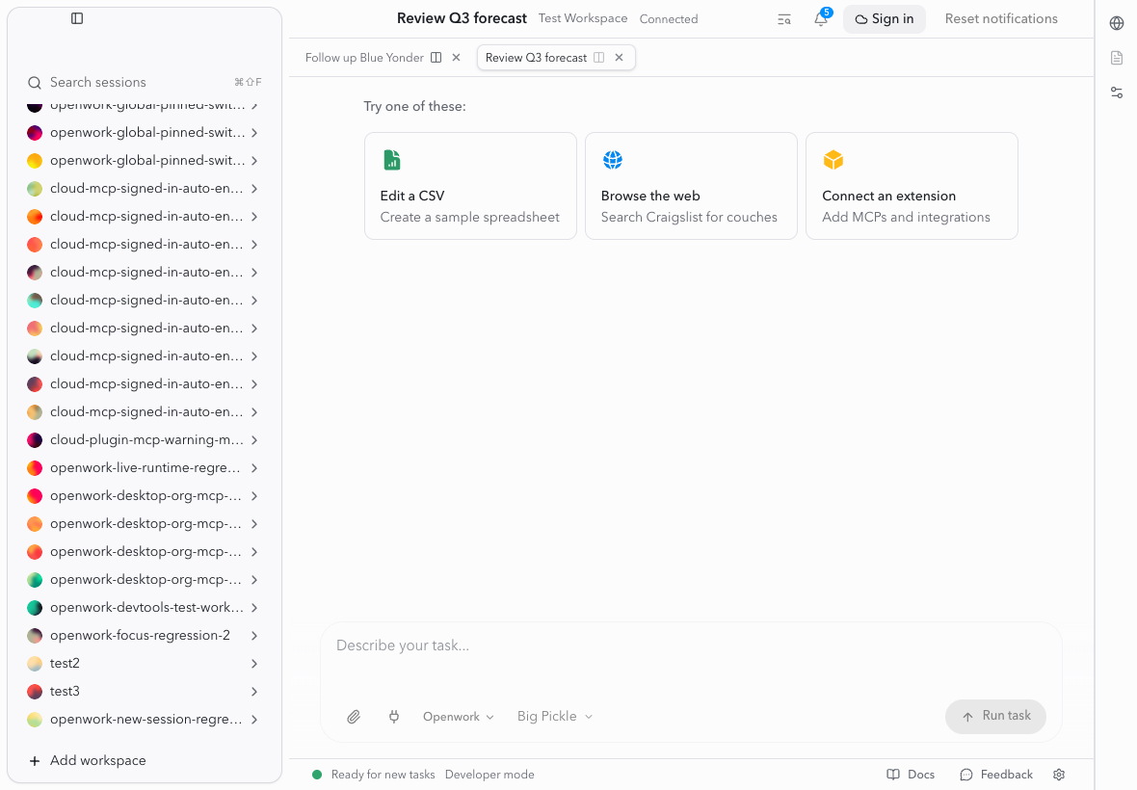Click split-pane icon on Follow up Blue Yonder tab
This screenshot has width=1137, height=790.
(436, 57)
